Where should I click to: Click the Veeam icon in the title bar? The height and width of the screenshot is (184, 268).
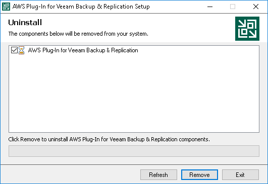[6, 7]
